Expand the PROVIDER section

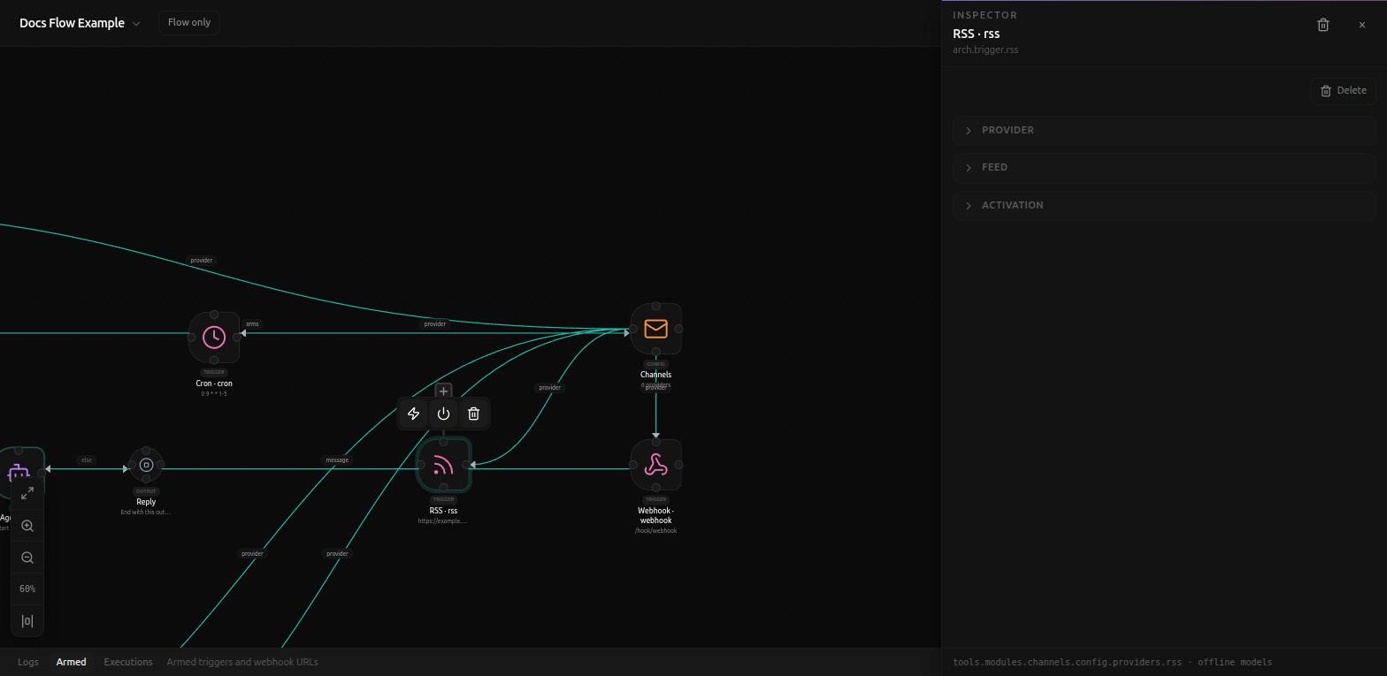[x=1164, y=130]
